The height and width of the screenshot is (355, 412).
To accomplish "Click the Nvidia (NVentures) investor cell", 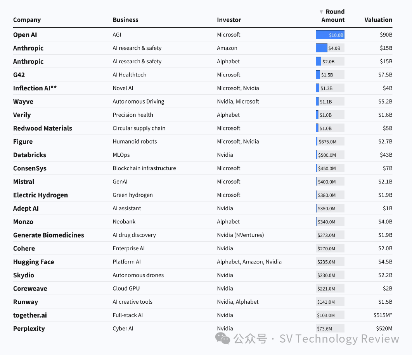I will [x=241, y=235].
